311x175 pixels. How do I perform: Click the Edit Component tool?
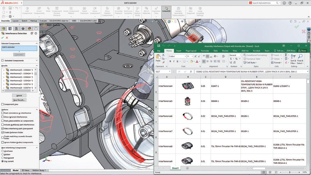pyautogui.click(x=27, y=10)
